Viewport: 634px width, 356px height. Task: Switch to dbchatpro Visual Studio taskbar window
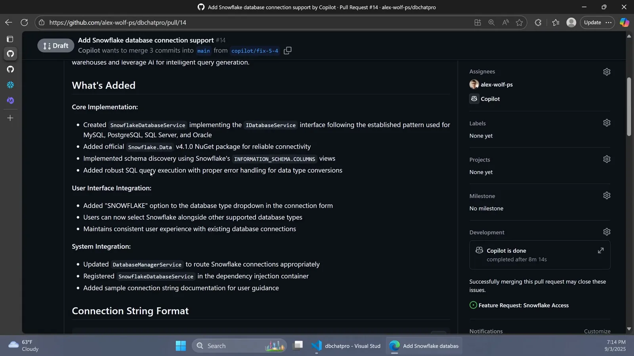[x=346, y=346]
